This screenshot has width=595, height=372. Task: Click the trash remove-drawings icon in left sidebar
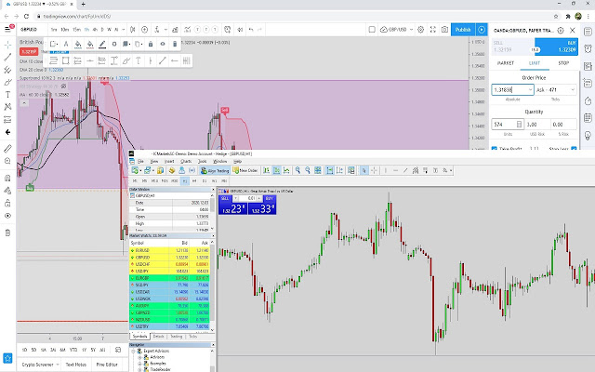point(7,232)
